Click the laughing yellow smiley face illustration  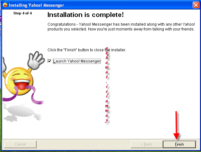(19, 81)
